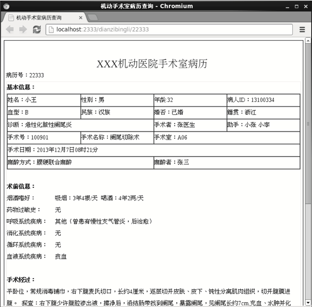Select the 机动手术室病历查询 tab
This screenshot has width=312, height=307.
[44, 17]
